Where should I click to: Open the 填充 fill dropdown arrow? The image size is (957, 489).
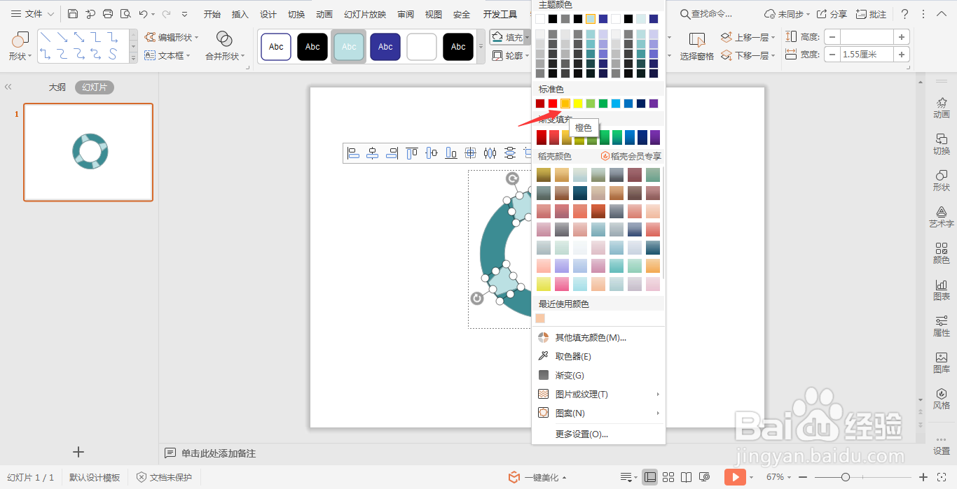click(x=527, y=38)
